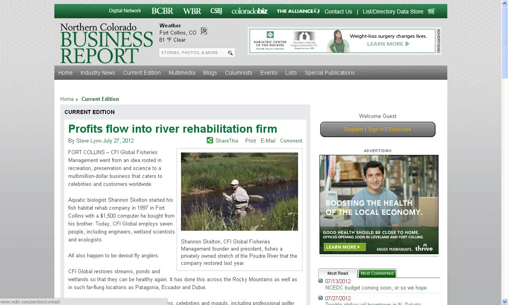Open the ColoradoBiz logo link
The height and width of the screenshot is (305, 508).
[x=250, y=11]
